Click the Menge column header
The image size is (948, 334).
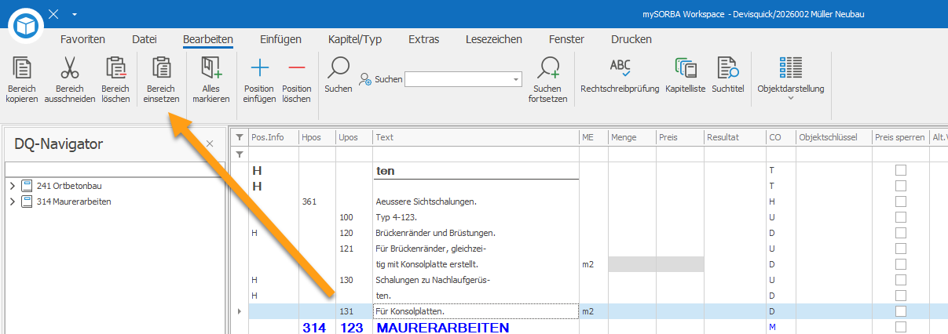632,137
